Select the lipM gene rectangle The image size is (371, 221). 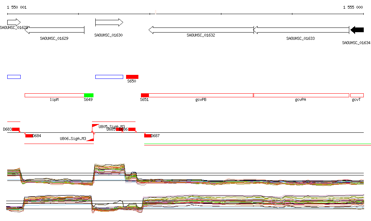click(54, 95)
